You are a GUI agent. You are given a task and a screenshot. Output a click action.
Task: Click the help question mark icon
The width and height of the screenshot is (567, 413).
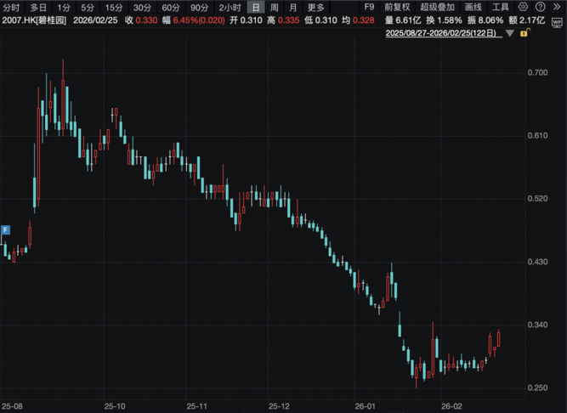coord(540,7)
